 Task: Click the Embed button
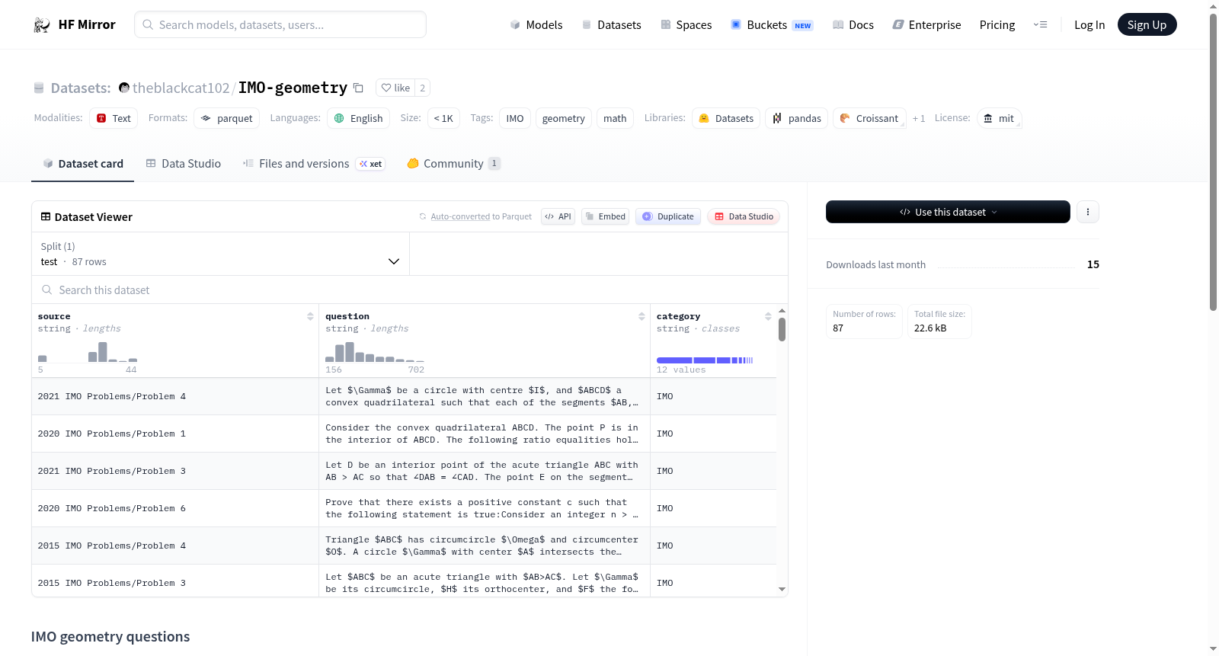click(606, 216)
